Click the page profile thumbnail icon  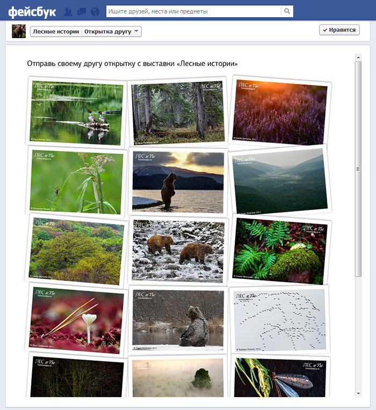click(x=19, y=31)
